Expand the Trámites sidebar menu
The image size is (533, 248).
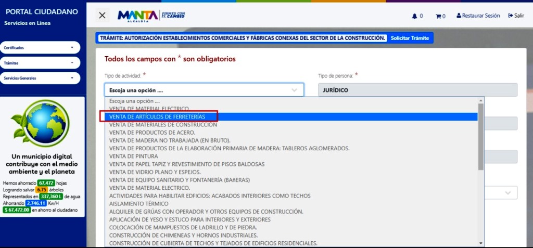coord(40,63)
